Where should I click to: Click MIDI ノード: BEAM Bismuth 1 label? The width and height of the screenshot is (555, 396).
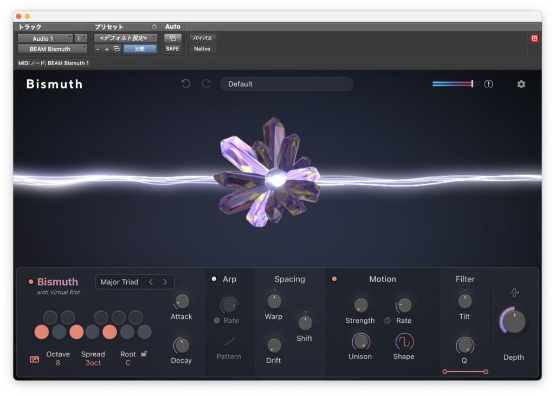pos(54,63)
